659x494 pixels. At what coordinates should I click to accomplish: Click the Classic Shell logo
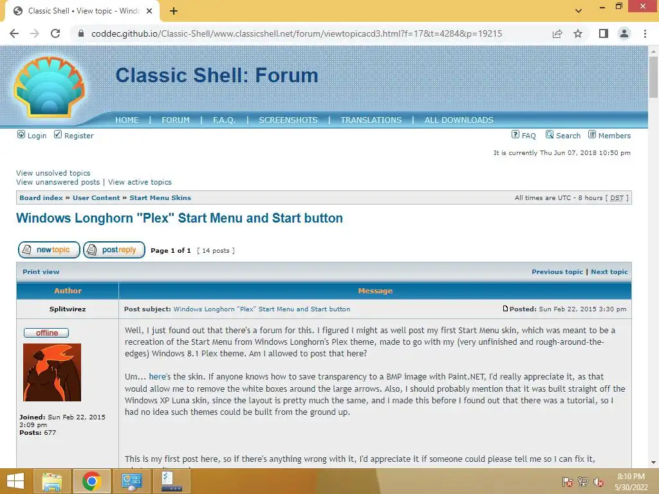click(x=49, y=87)
